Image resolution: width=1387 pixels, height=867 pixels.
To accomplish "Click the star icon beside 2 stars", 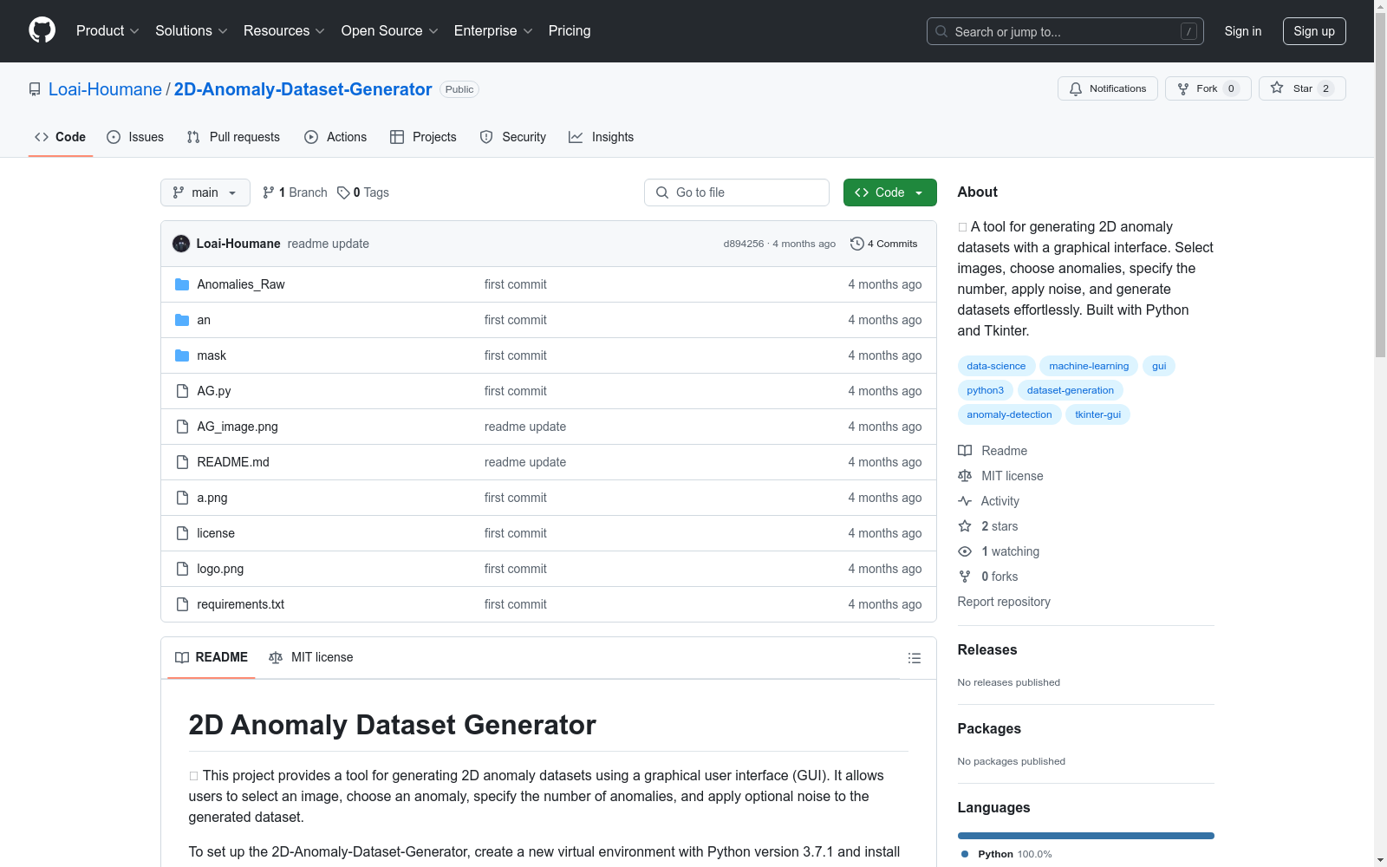I will point(965,526).
